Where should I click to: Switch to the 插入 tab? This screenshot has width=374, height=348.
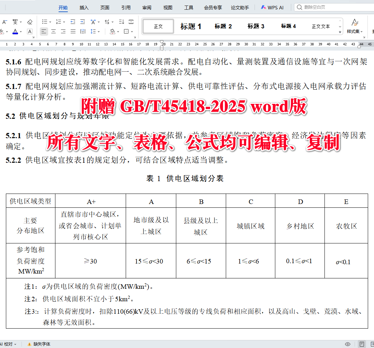pos(84,8)
